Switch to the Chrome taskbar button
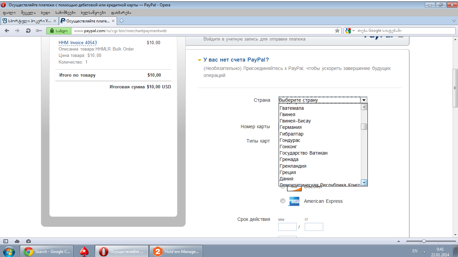The width and height of the screenshot is (458, 257). tap(47, 251)
